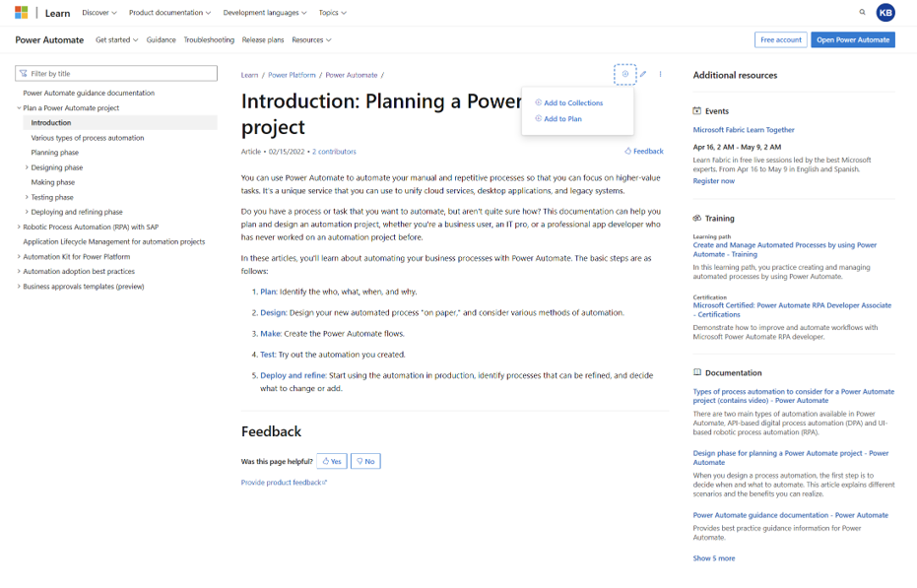Click the KB account avatar
917x588 pixels.
[x=885, y=12]
